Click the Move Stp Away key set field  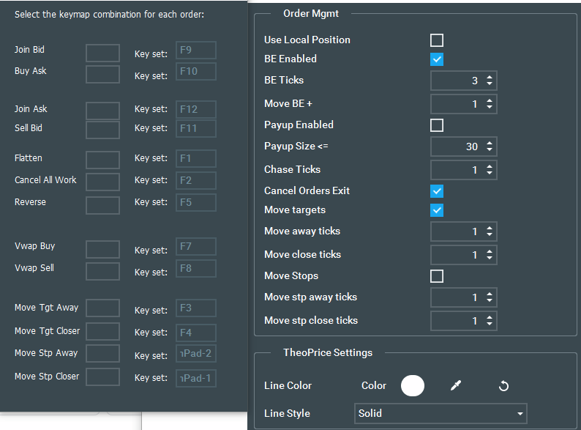pyautogui.click(x=196, y=355)
